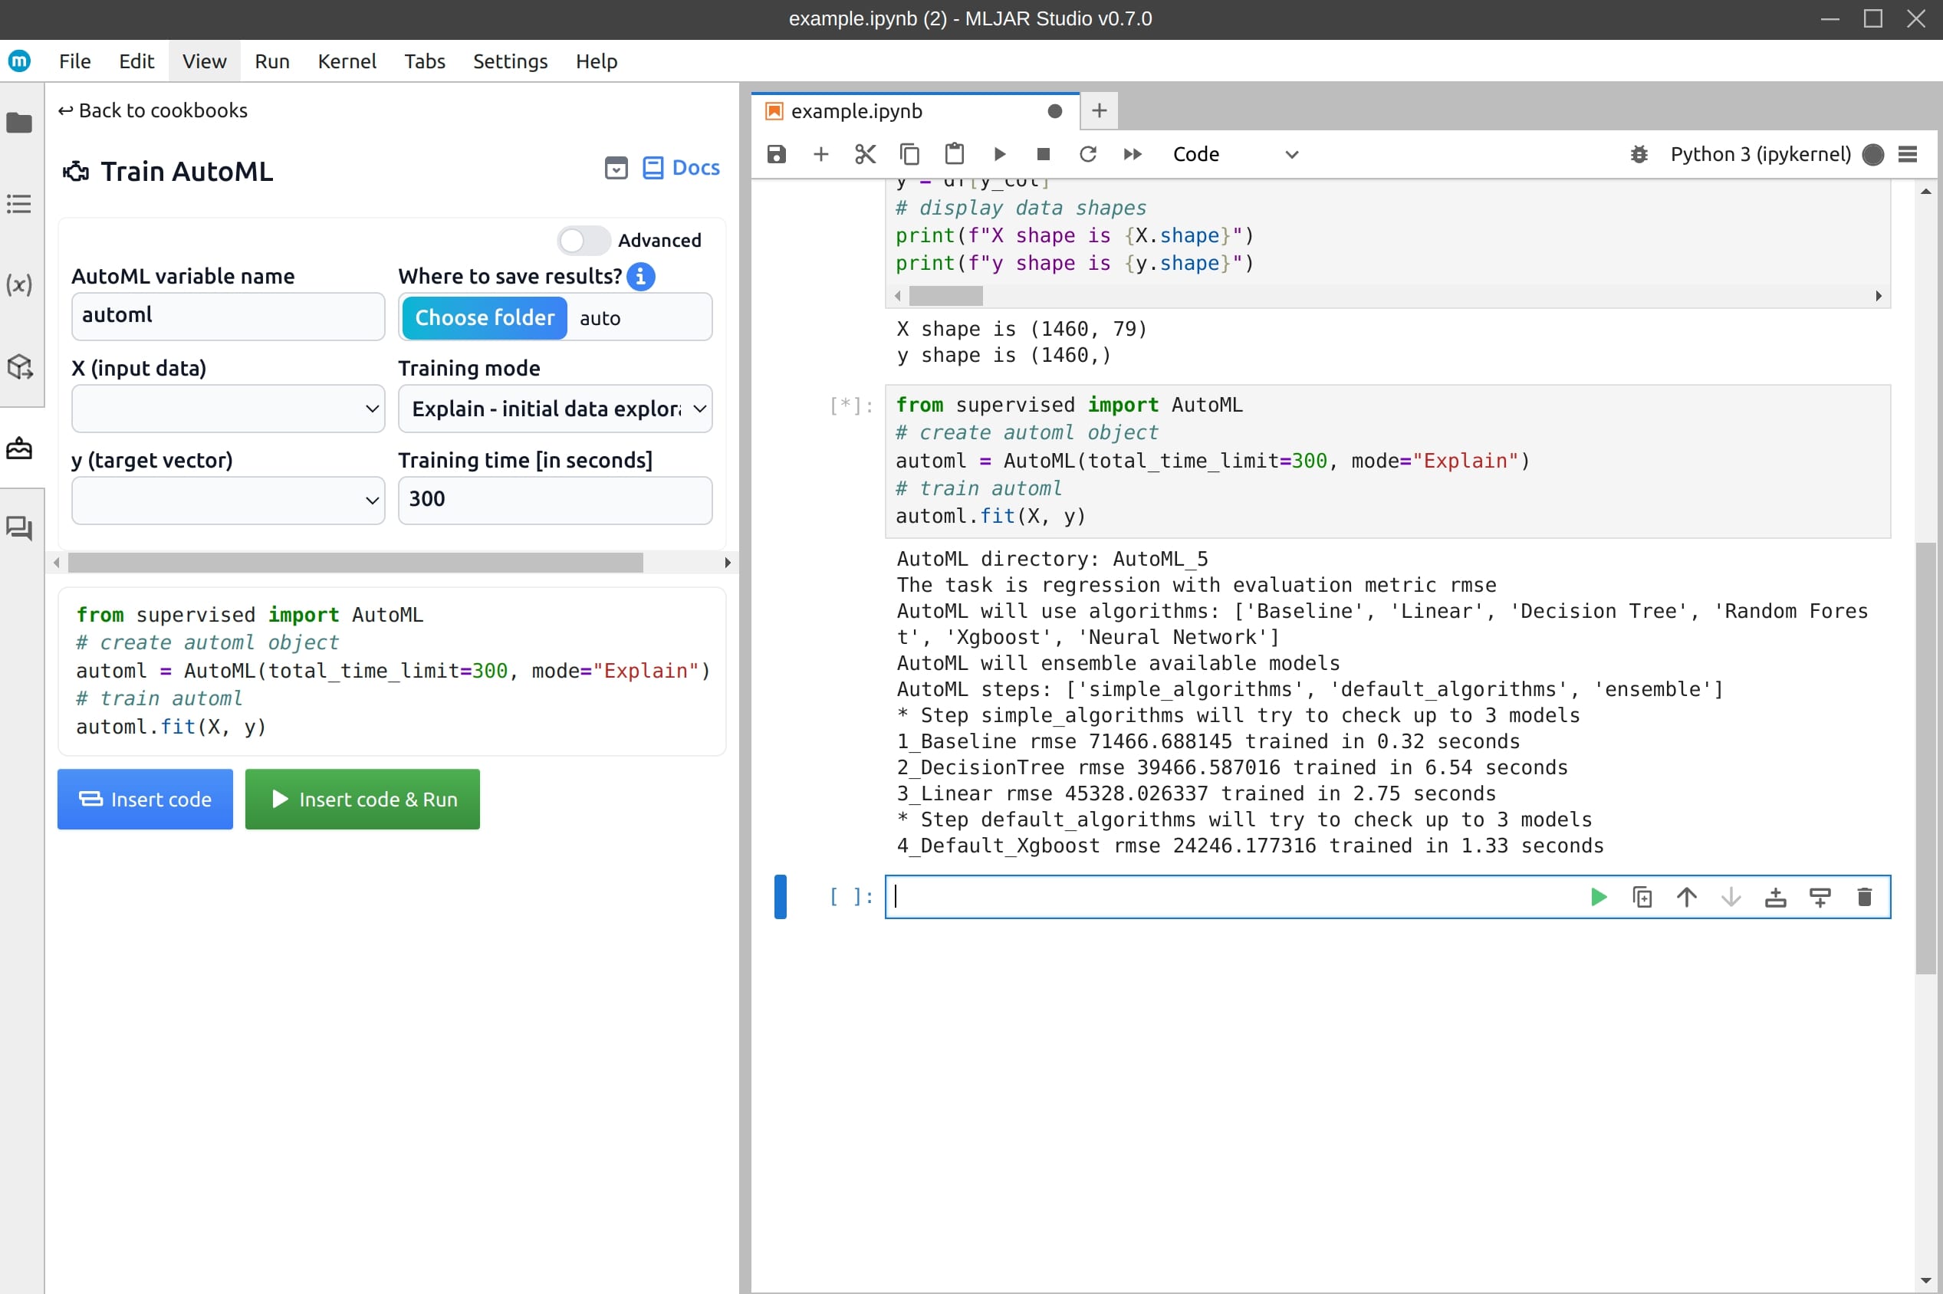Click the cut cell icon

coord(866,155)
